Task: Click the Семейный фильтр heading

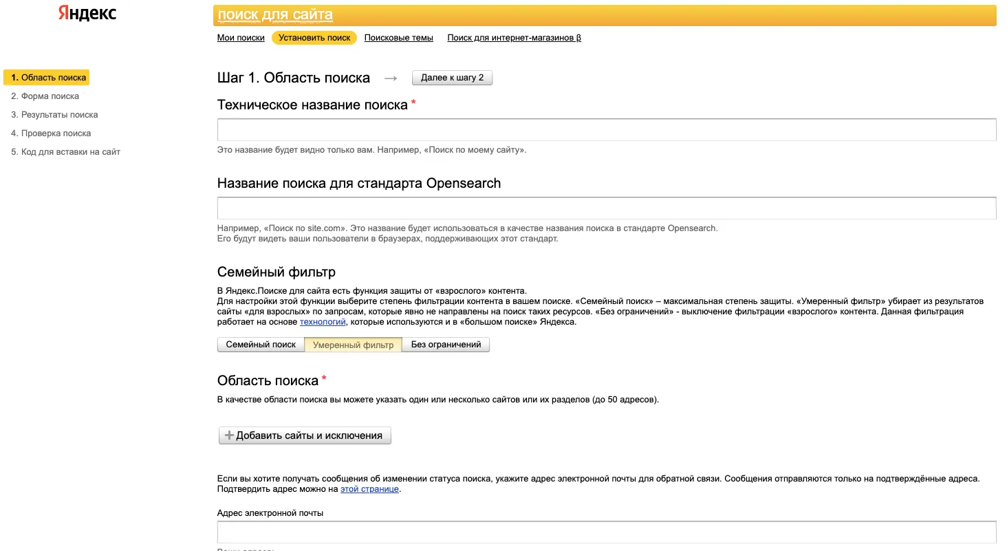Action: point(277,272)
